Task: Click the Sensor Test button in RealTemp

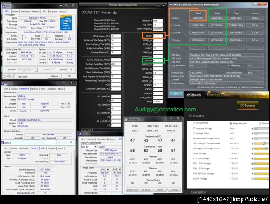Action: [132, 190]
